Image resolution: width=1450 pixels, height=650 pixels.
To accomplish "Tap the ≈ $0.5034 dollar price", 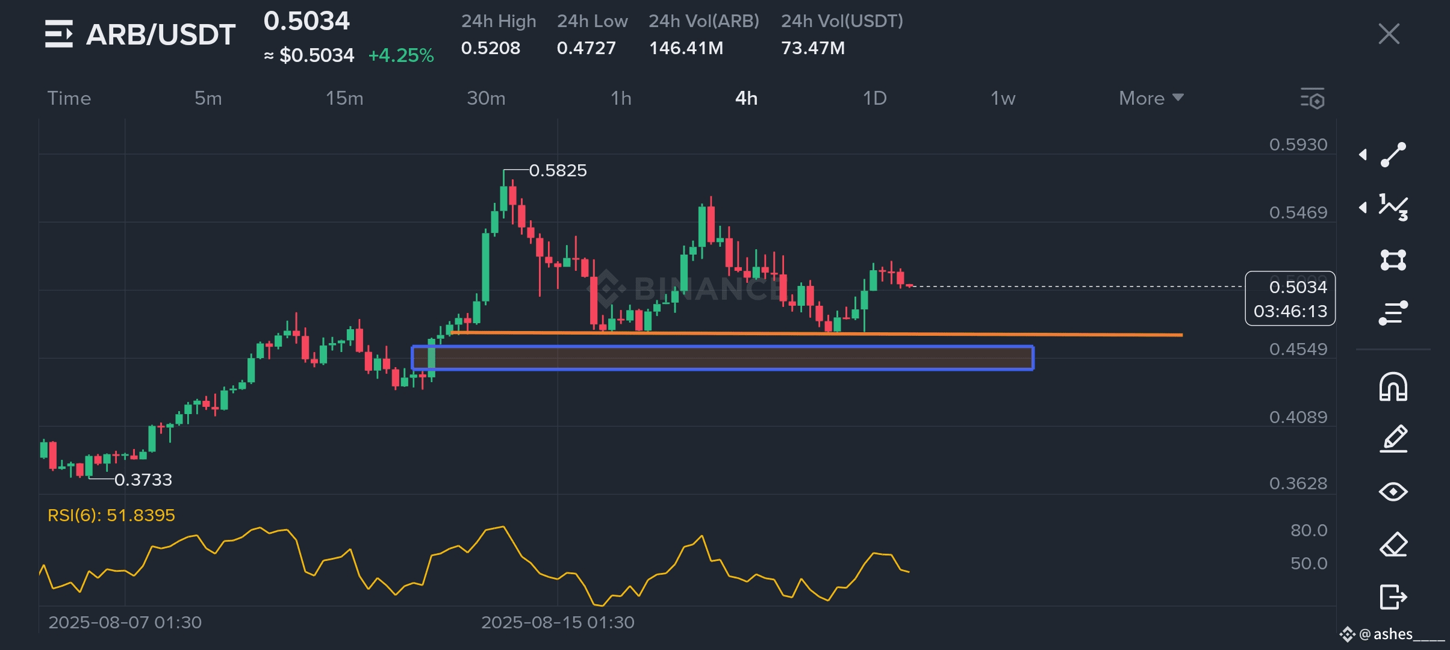I will 310,55.
